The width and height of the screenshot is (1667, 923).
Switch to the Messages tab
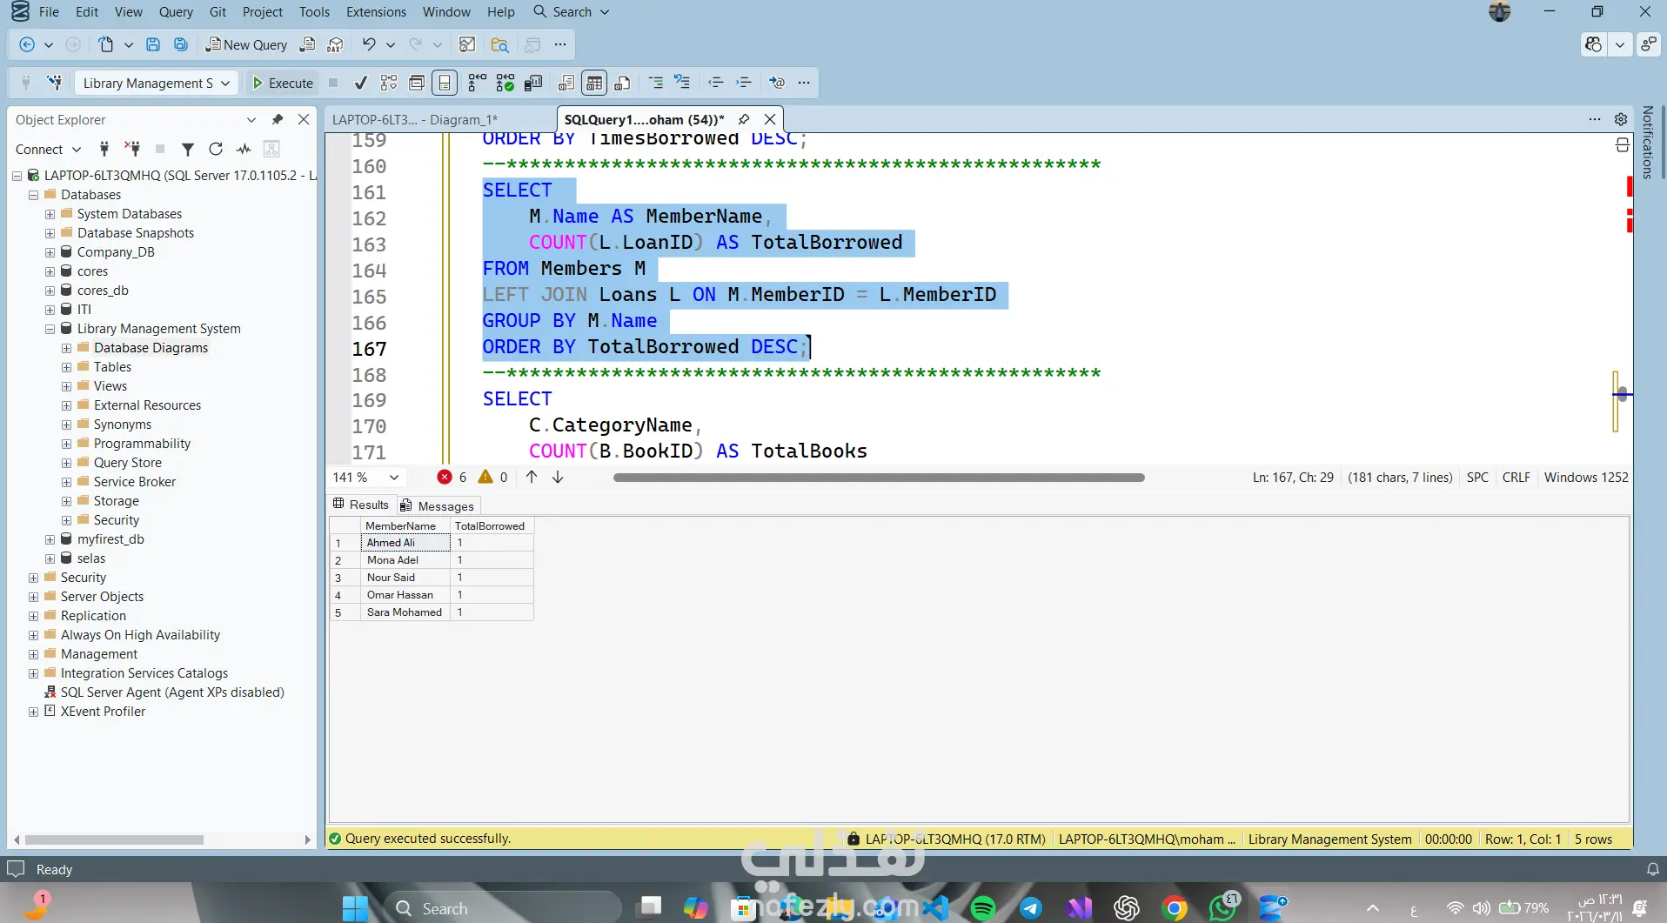(438, 505)
